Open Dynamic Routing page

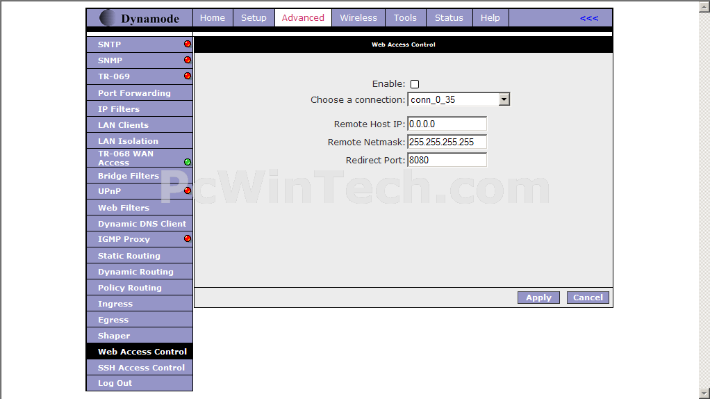pyautogui.click(x=140, y=272)
